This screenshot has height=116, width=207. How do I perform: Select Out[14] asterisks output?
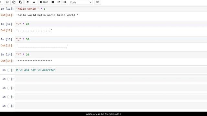tap(34, 61)
